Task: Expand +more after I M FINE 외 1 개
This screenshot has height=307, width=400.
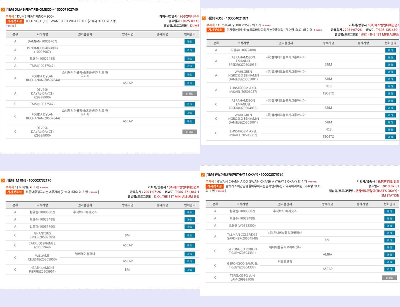Action: tap(44, 187)
